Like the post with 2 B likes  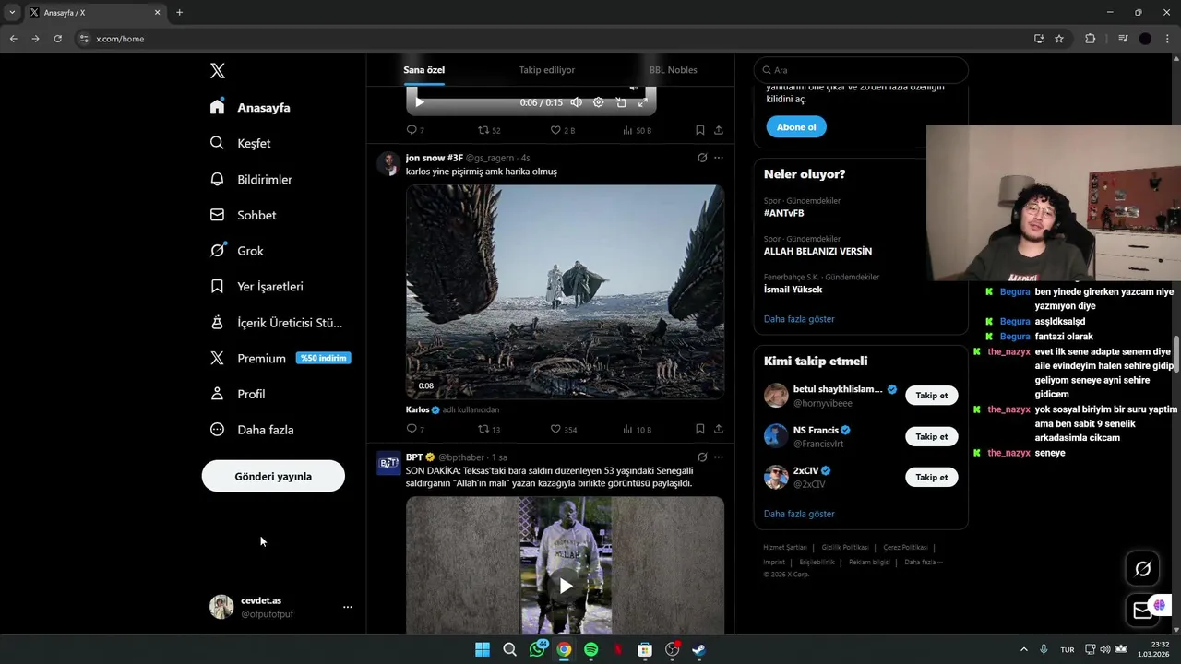point(562,130)
